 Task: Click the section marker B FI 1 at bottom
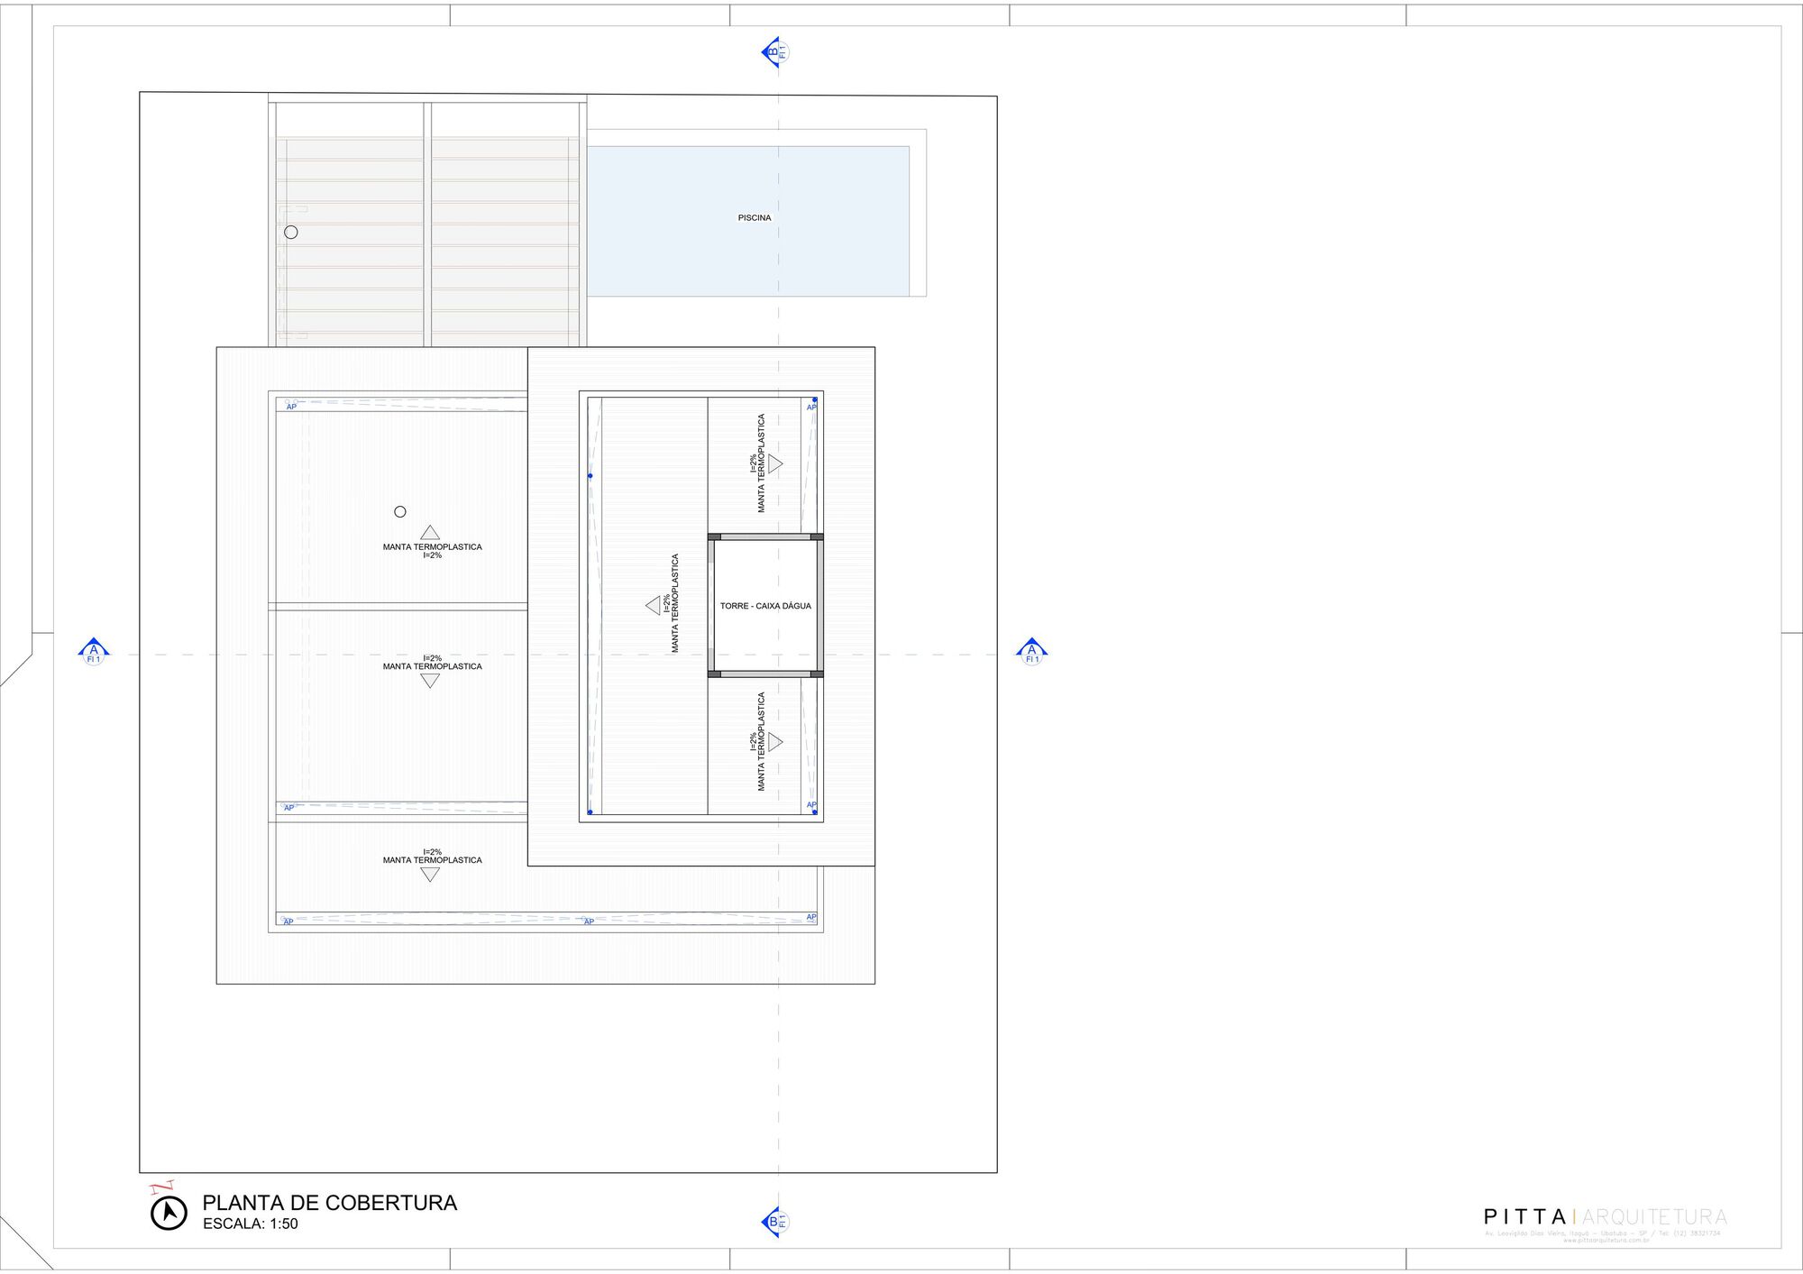pyautogui.click(x=776, y=1222)
